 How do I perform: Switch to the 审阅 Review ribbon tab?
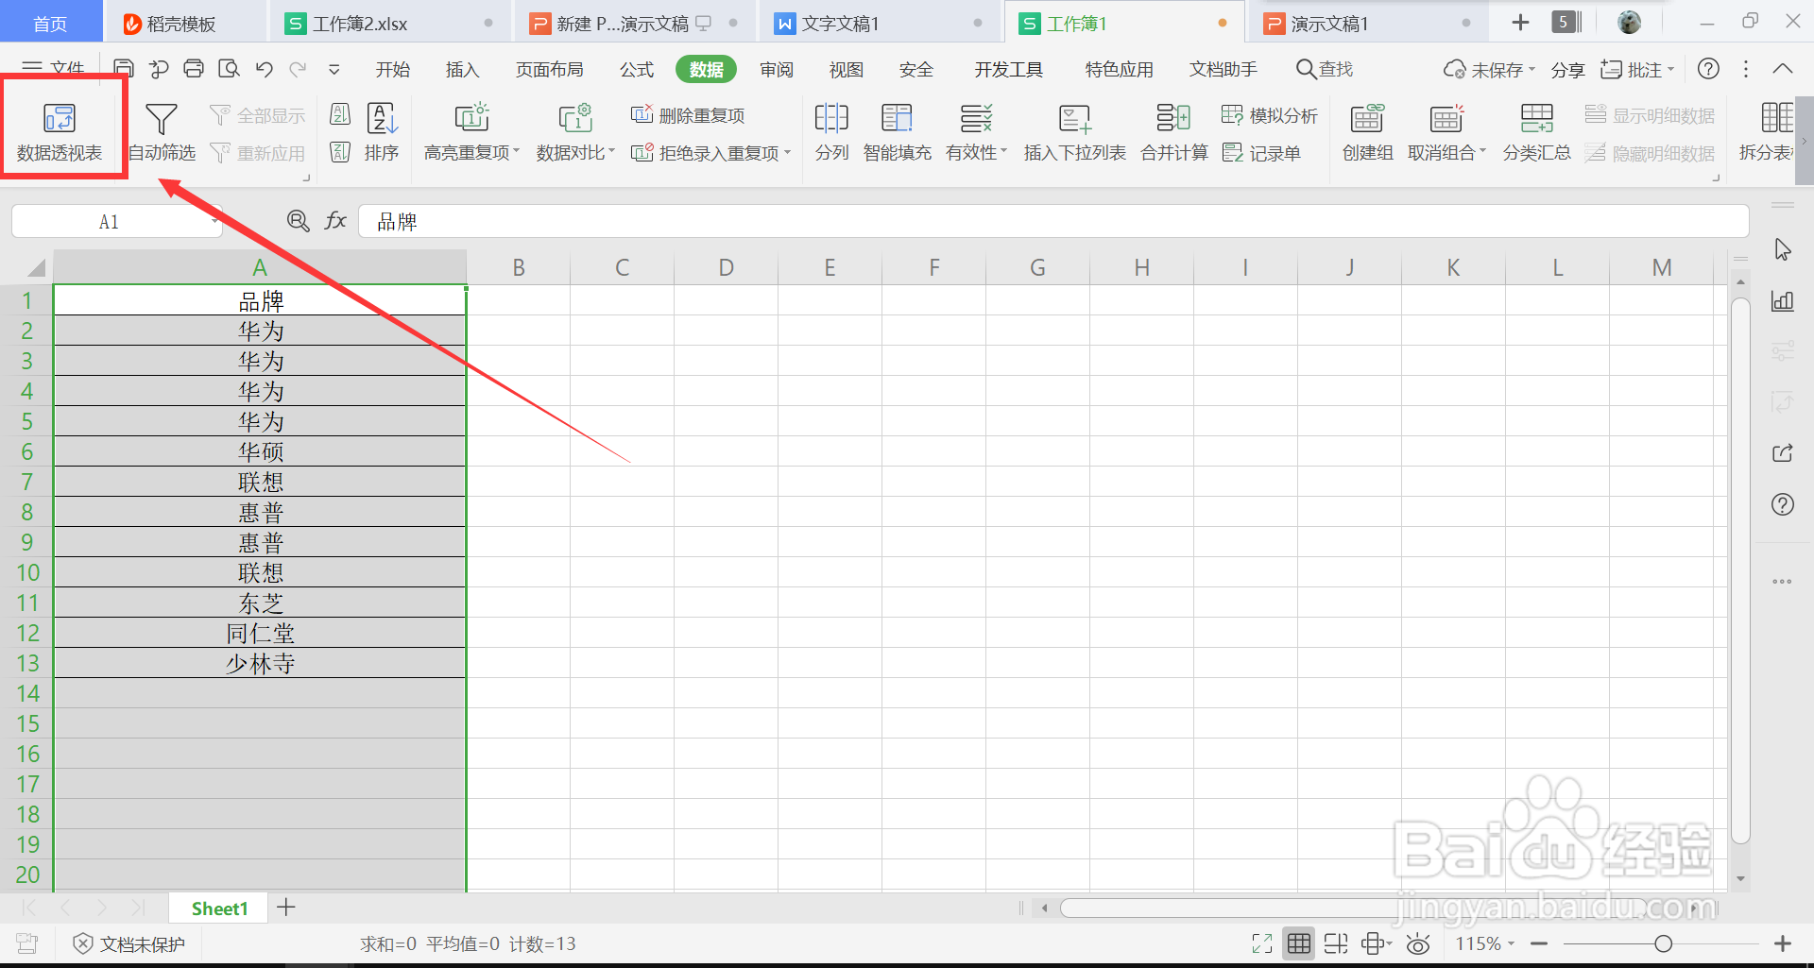pyautogui.click(x=776, y=68)
